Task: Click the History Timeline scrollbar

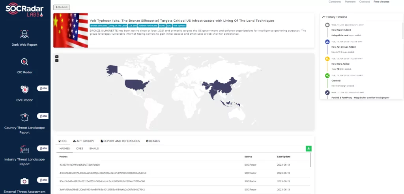Action: pyautogui.click(x=403, y=31)
